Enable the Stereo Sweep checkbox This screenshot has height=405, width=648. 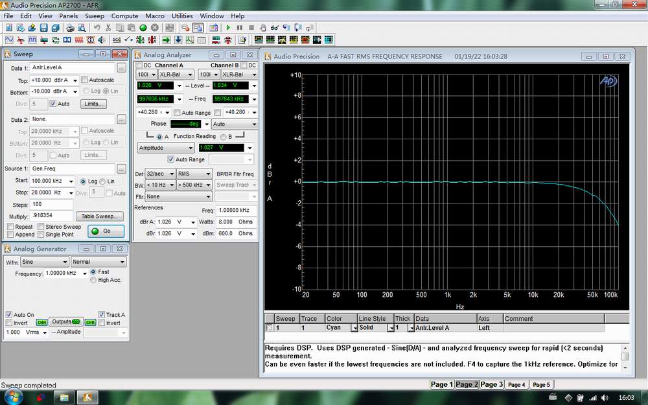[x=40, y=226]
